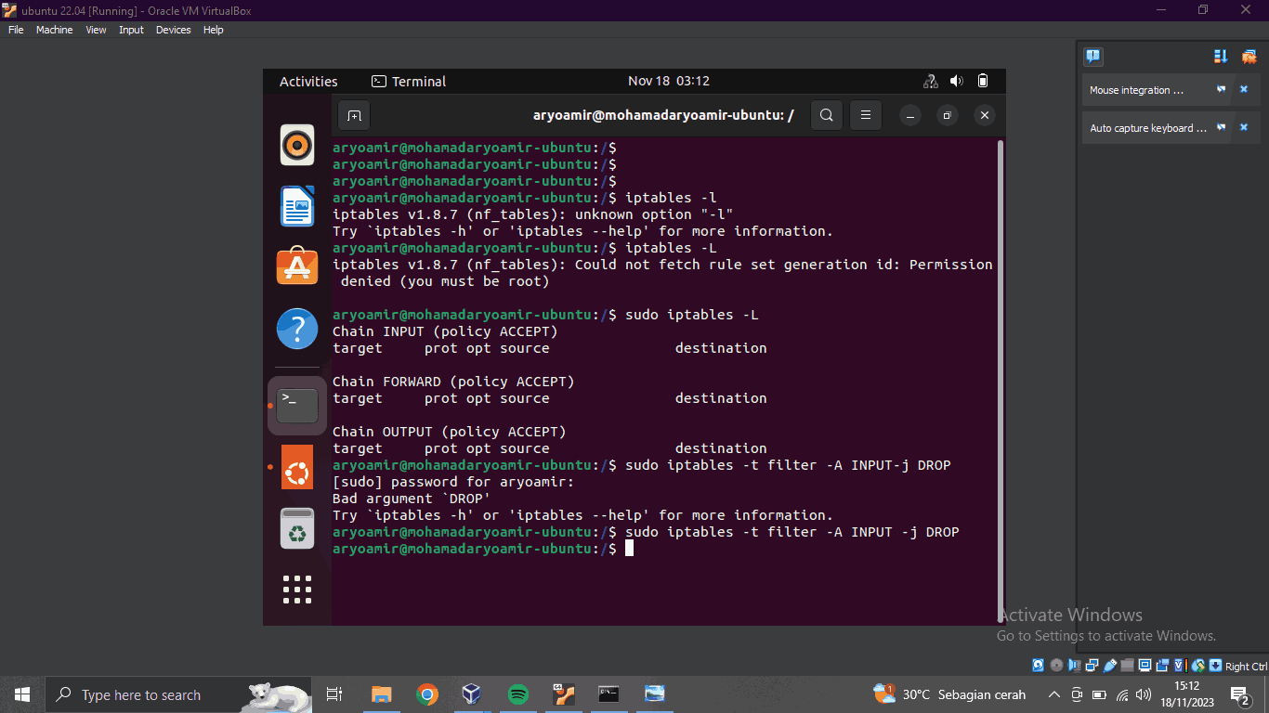Click the terminal prompt cursor line
The image size is (1269, 713).
tap(483, 549)
